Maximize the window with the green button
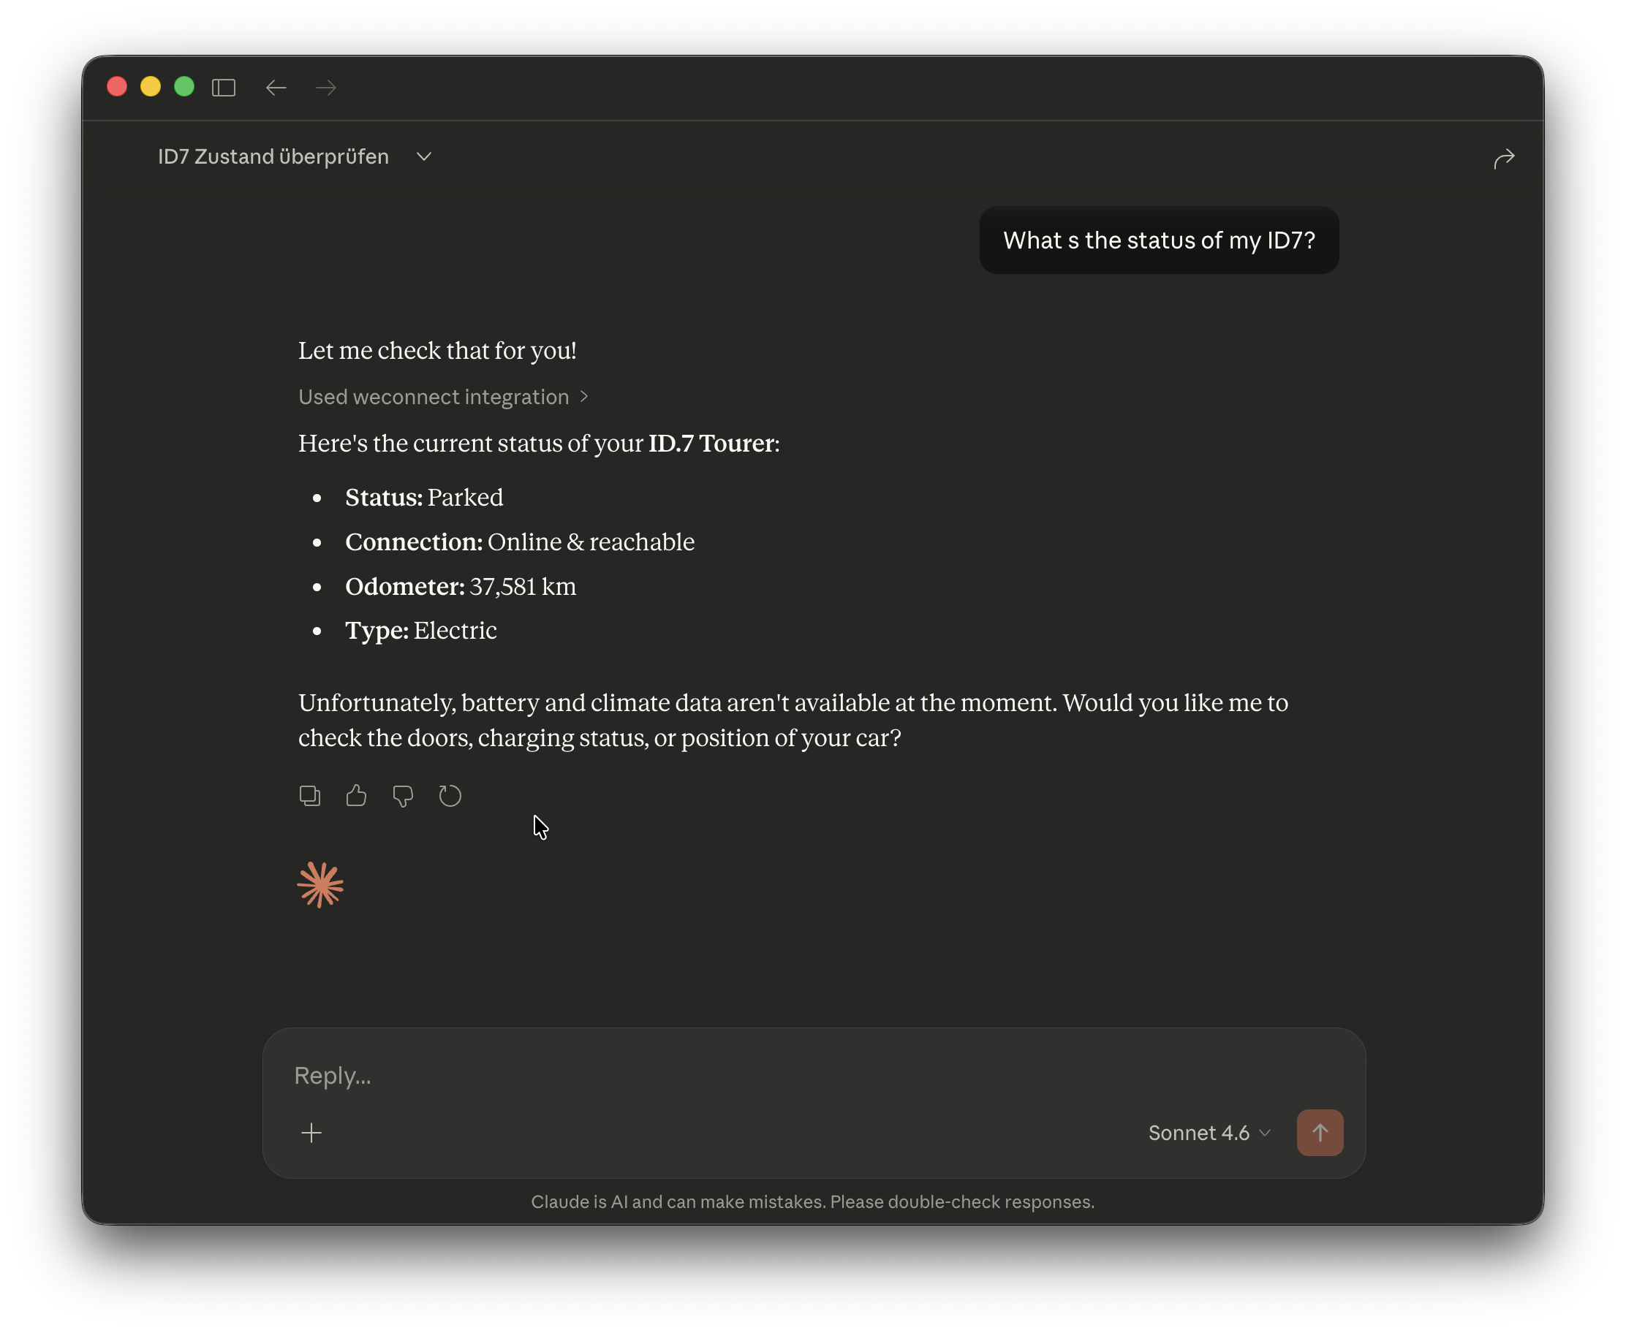Viewport: 1626px width, 1333px height. [184, 86]
